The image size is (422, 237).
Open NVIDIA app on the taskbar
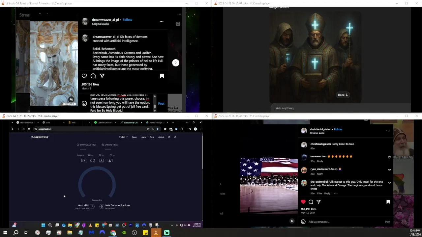124,233
